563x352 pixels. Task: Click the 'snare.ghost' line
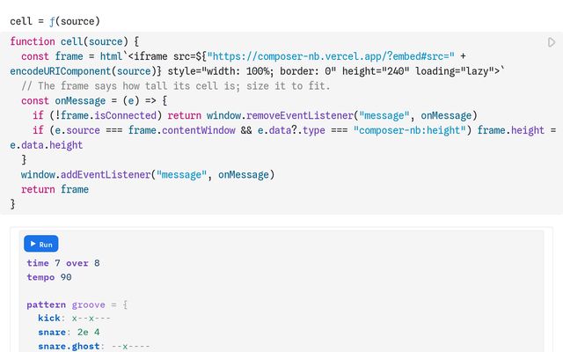tap(94, 346)
